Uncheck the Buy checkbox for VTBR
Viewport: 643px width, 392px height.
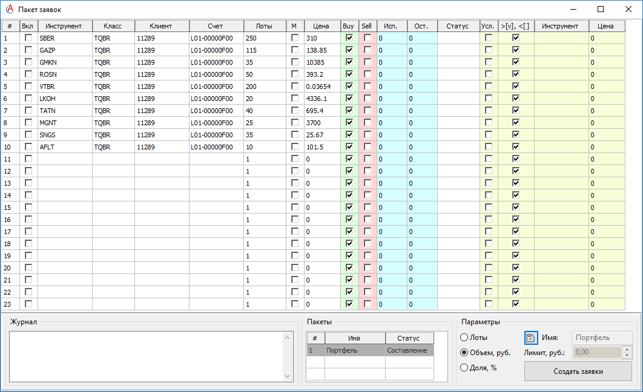[x=349, y=86]
